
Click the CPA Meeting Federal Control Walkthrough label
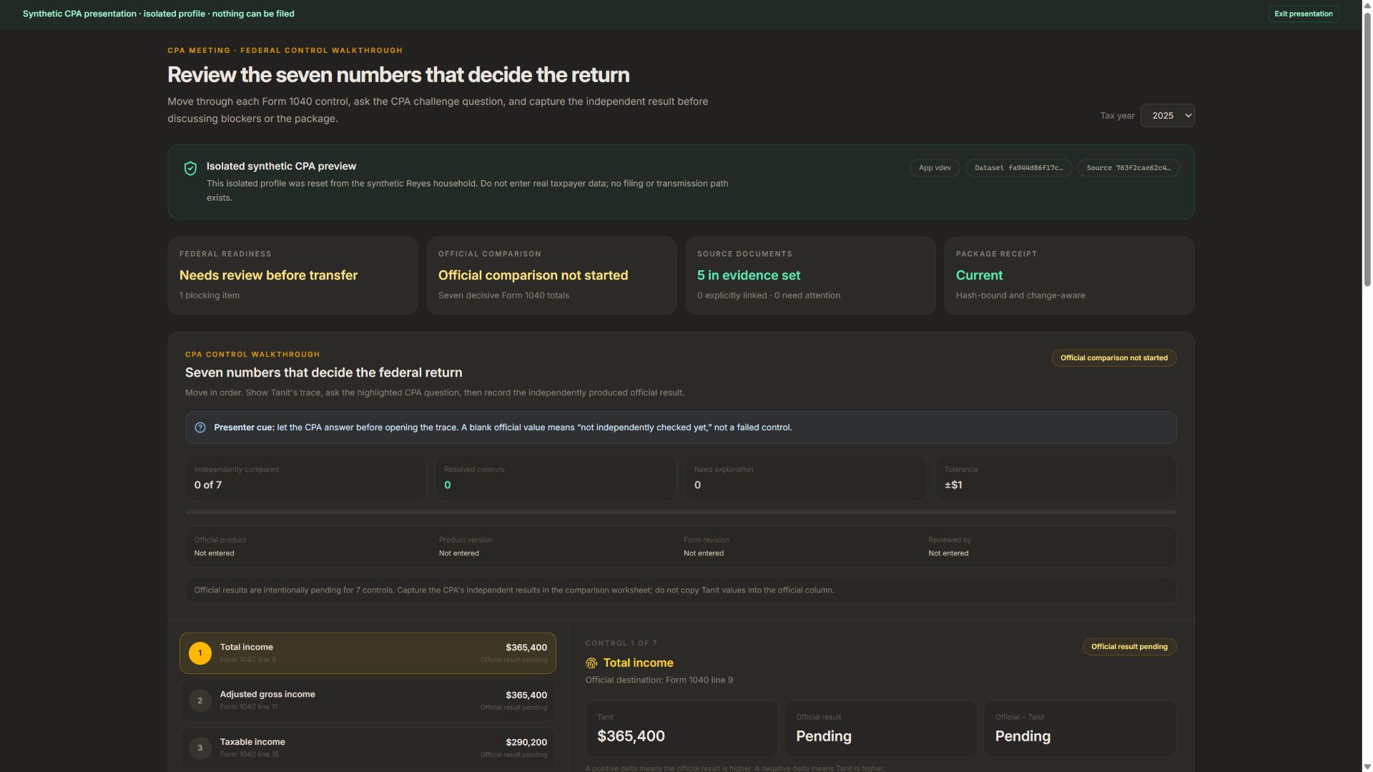pyautogui.click(x=285, y=51)
